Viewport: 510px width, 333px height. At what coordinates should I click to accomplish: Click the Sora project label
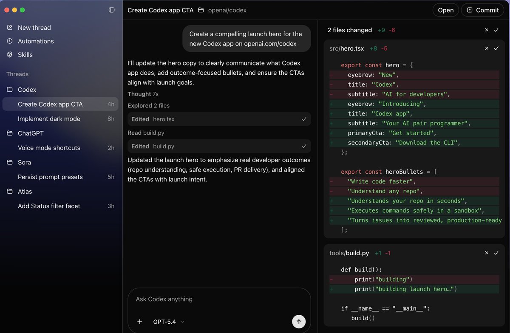tap(24, 162)
